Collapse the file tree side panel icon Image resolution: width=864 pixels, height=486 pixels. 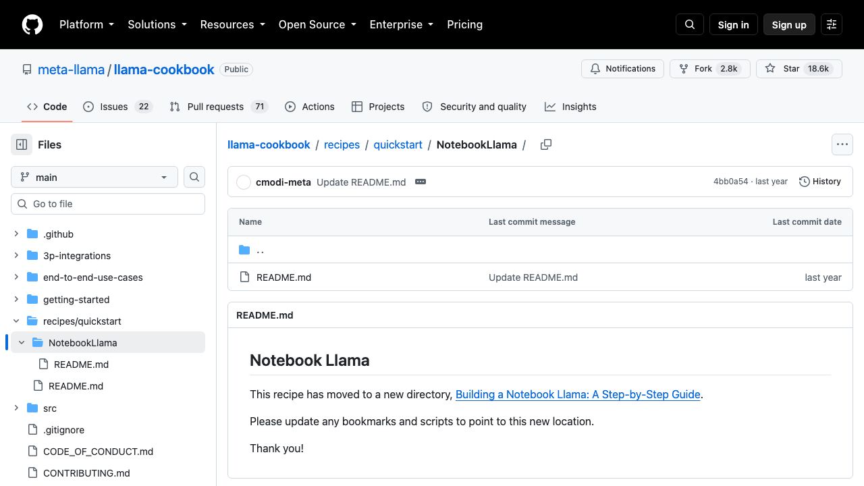click(x=22, y=144)
